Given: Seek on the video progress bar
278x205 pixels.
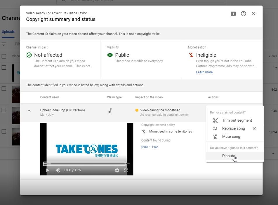Looking at the screenshot, I should (x=87, y=164).
